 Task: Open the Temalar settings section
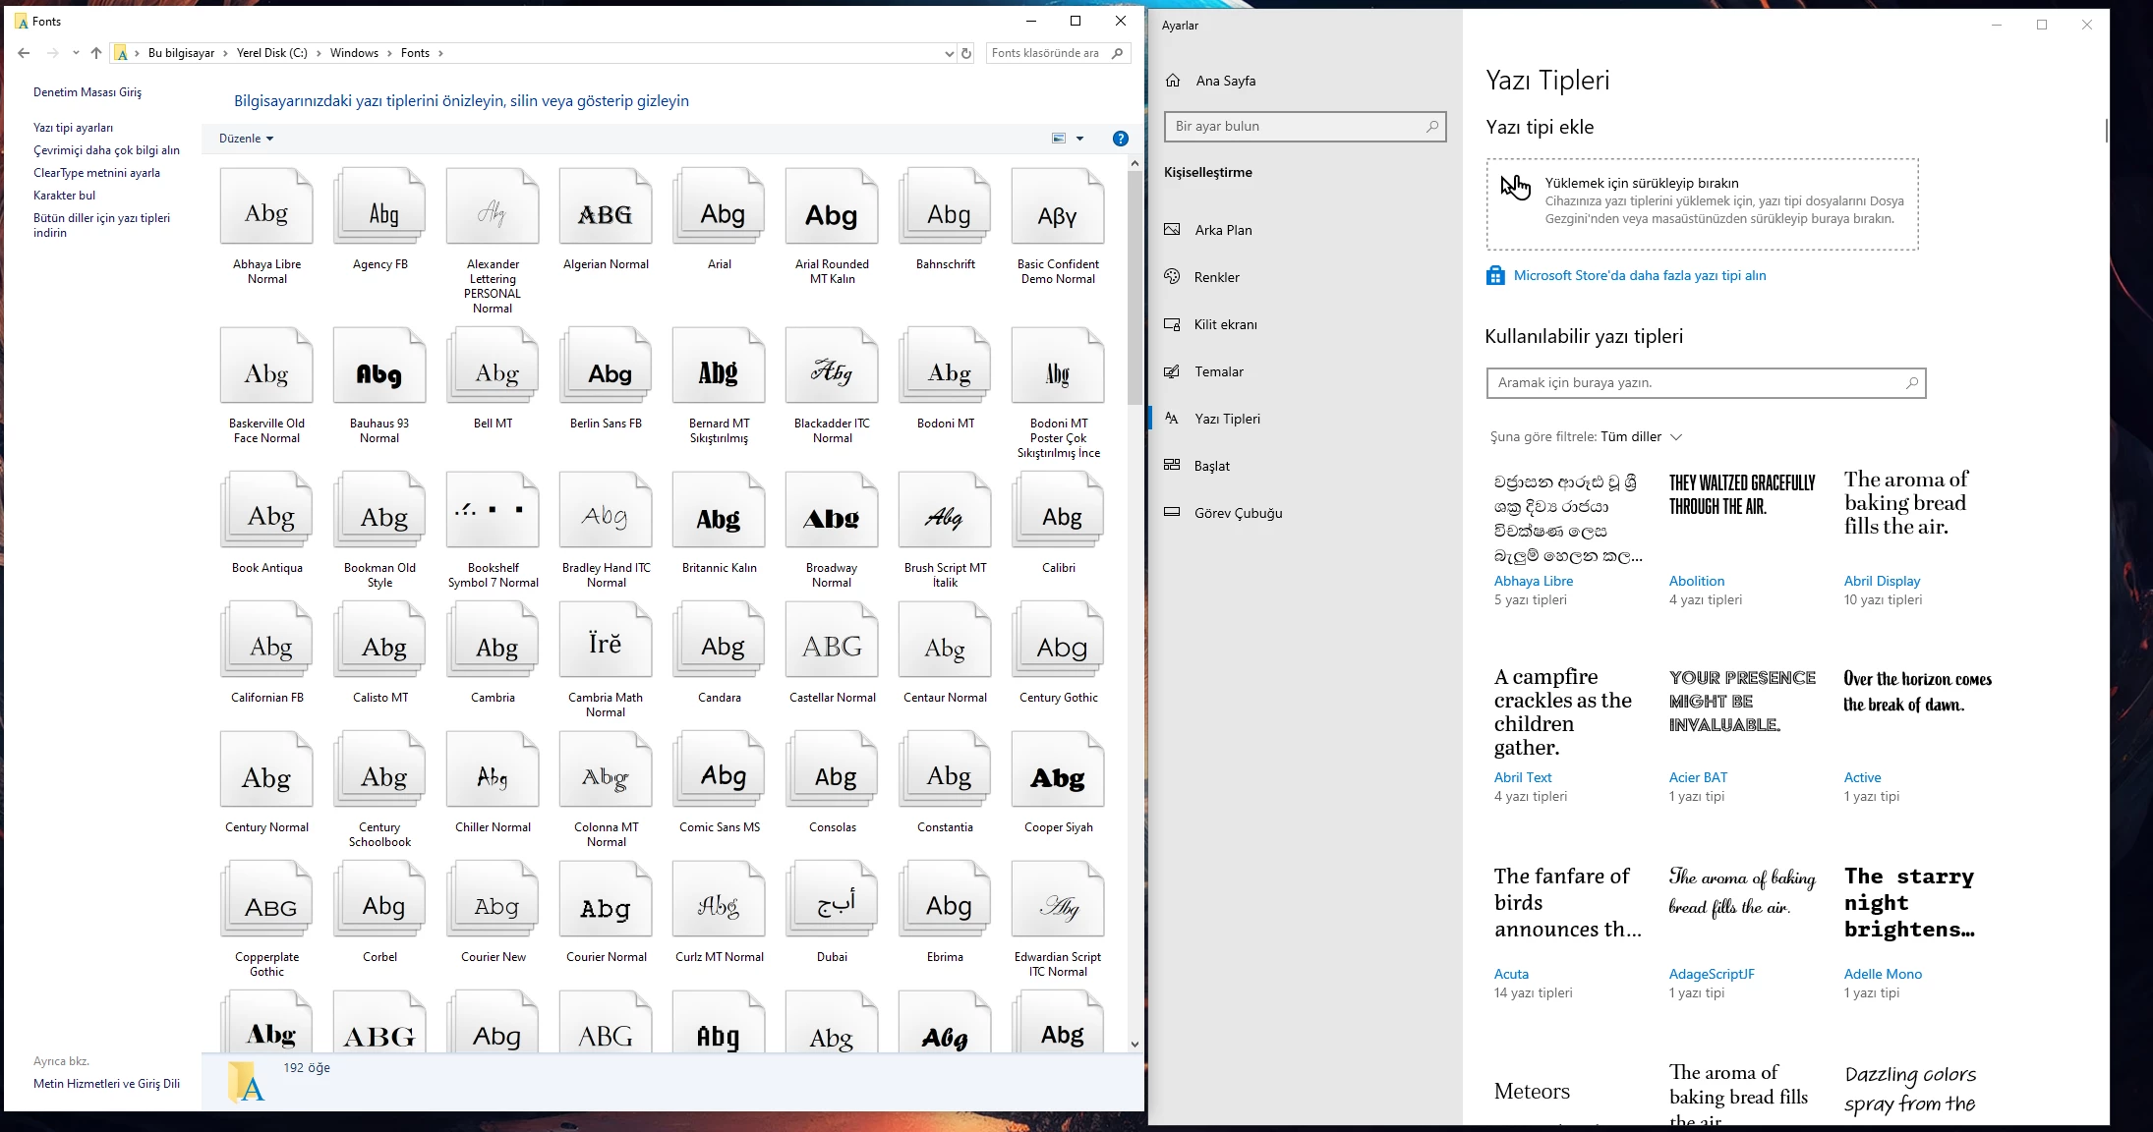click(x=1218, y=371)
